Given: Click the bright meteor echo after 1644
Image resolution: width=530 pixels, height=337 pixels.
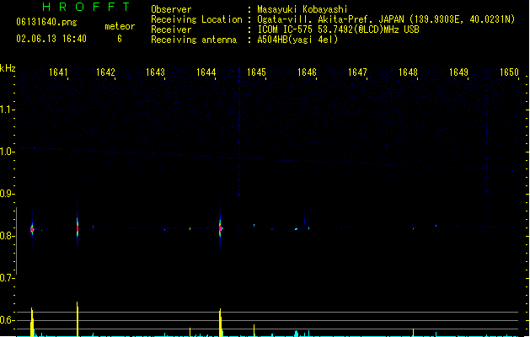Looking at the screenshot, I should coord(220,228).
